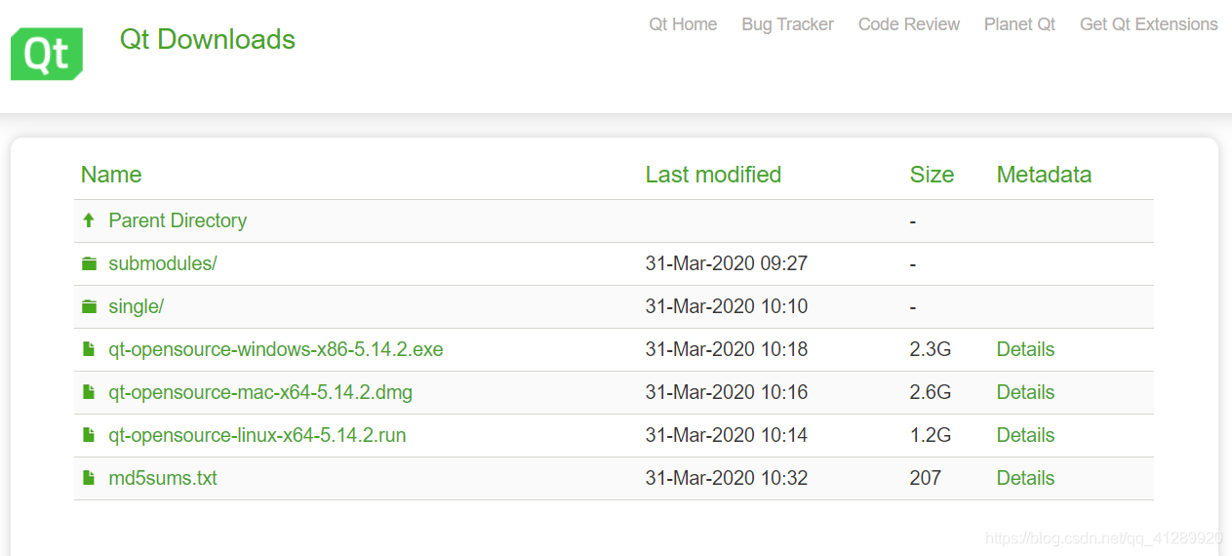Click the date 31-Mar-2020 10:14
This screenshot has height=556, width=1232.
click(x=727, y=435)
